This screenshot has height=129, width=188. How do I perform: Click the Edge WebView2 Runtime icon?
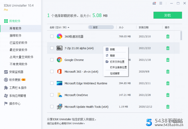[59, 83]
